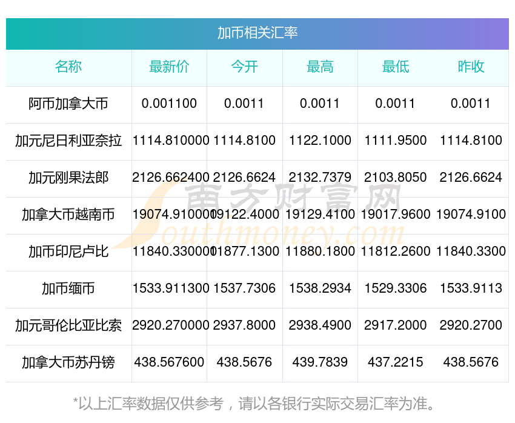
Task: Click high value 2938.4900
Action: 320,325
